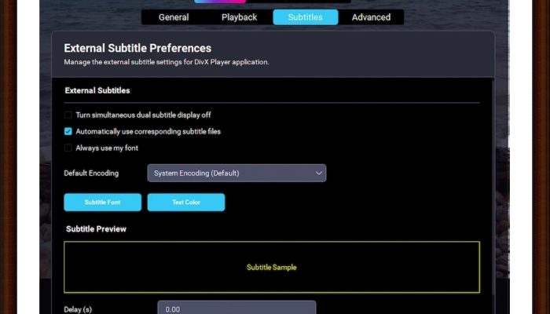
Task: Tick the 'Always use my font' checkbox
Action: point(68,148)
